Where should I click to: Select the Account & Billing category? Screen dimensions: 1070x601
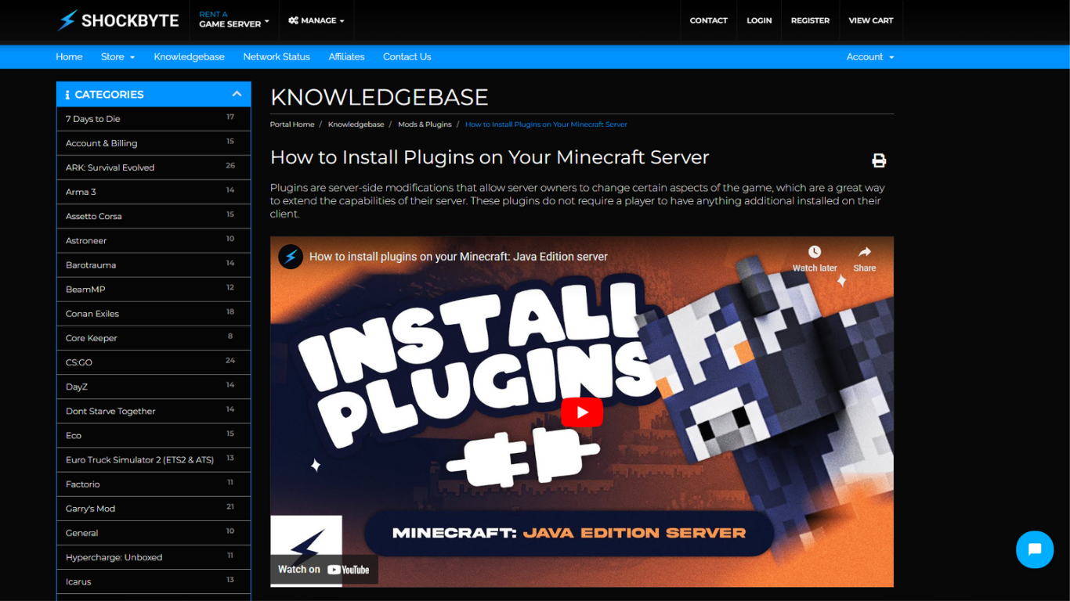[154, 143]
